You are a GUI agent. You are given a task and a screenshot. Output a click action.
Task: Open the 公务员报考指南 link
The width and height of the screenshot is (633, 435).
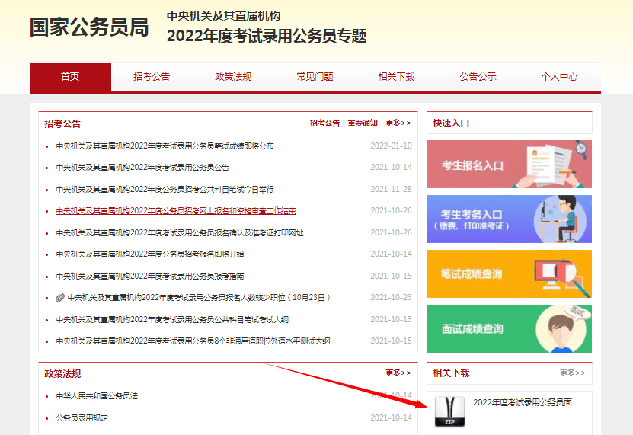pos(150,277)
